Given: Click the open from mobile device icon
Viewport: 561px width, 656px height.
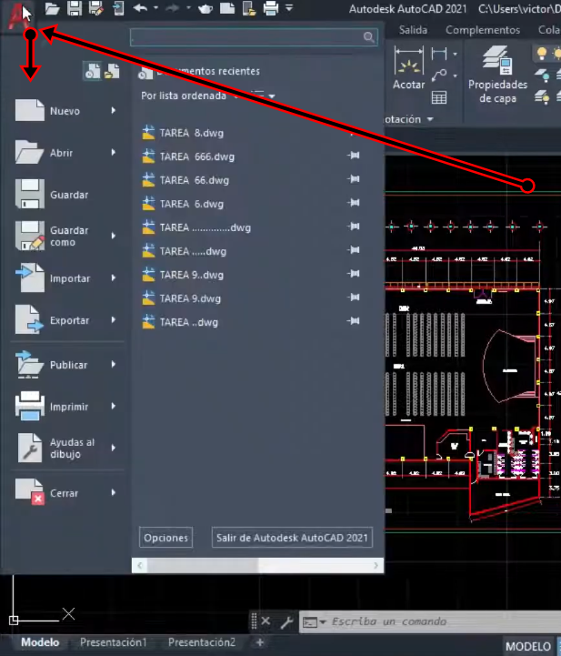Looking at the screenshot, I should pyautogui.click(x=118, y=8).
